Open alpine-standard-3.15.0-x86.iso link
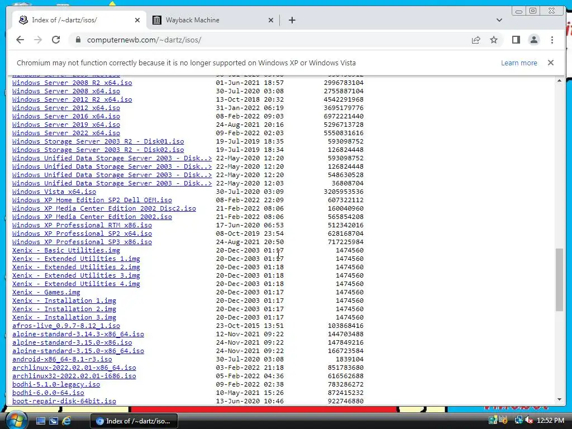The height and width of the screenshot is (429, 572). (x=72, y=343)
